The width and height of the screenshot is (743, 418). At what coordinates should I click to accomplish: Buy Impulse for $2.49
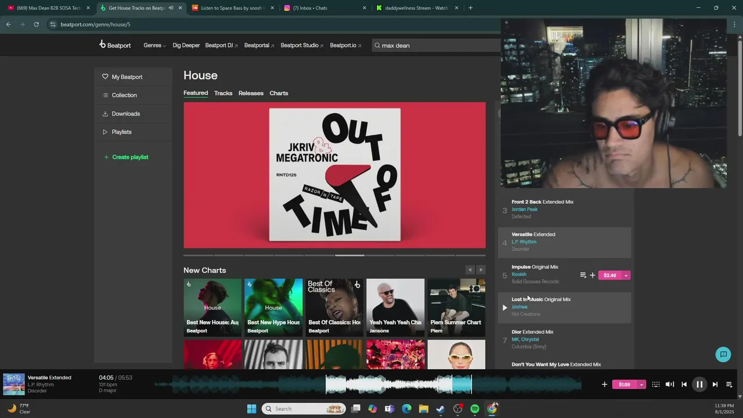click(x=609, y=275)
